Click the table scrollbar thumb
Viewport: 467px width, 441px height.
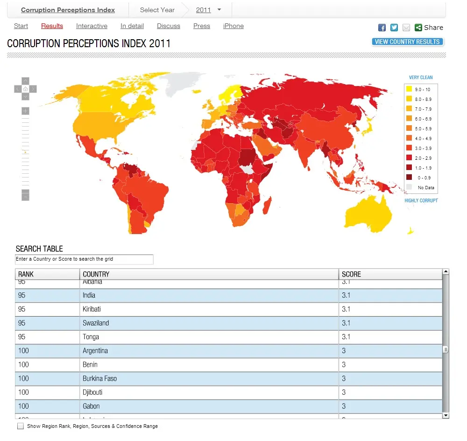coord(446,349)
